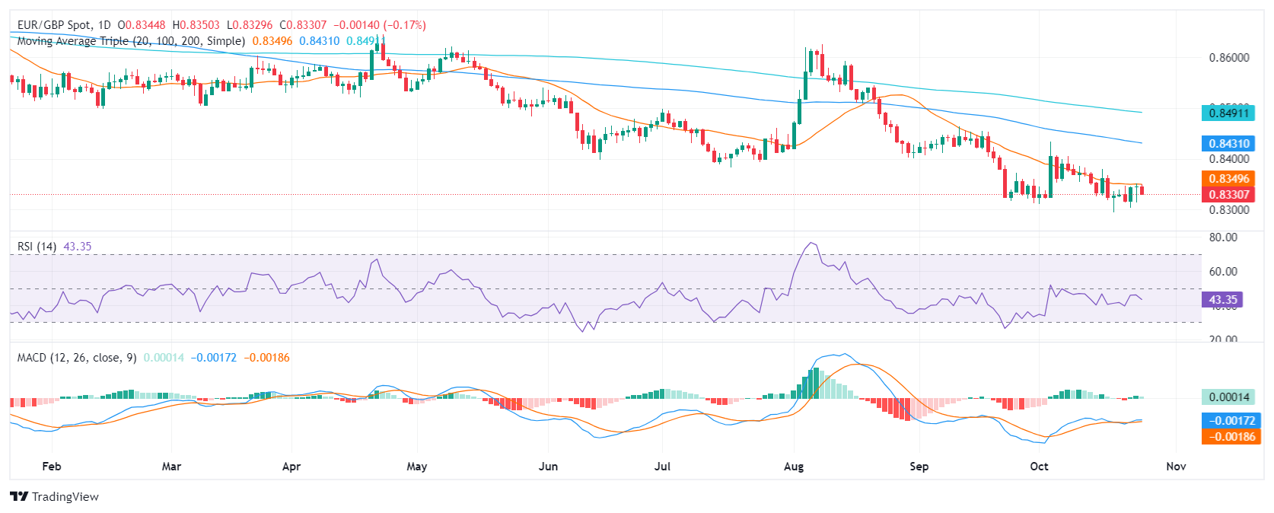This screenshot has height=513, width=1274.
Task: Click the 0.00014 MACD histogram value tag
Action: pos(1229,397)
